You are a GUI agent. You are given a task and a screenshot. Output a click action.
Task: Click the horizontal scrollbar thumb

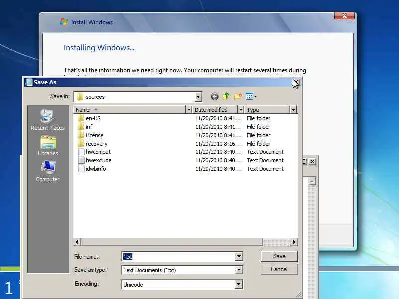(172, 242)
